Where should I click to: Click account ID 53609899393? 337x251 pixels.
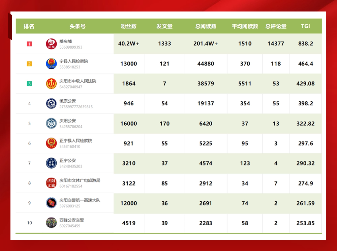coord(71,47)
